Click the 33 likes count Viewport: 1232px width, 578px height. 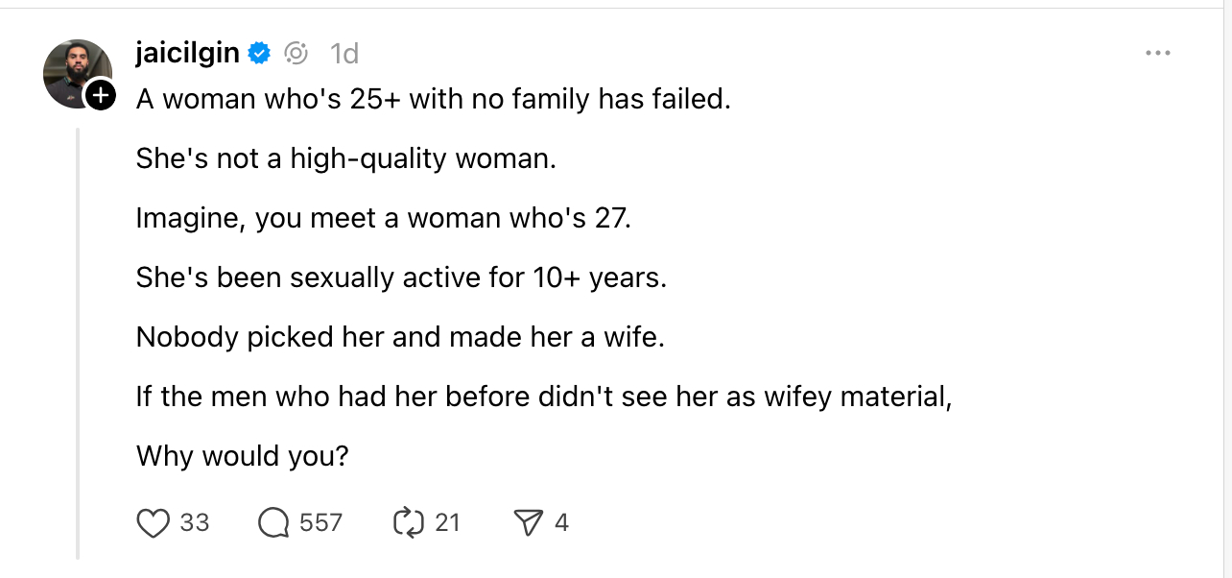(x=195, y=523)
